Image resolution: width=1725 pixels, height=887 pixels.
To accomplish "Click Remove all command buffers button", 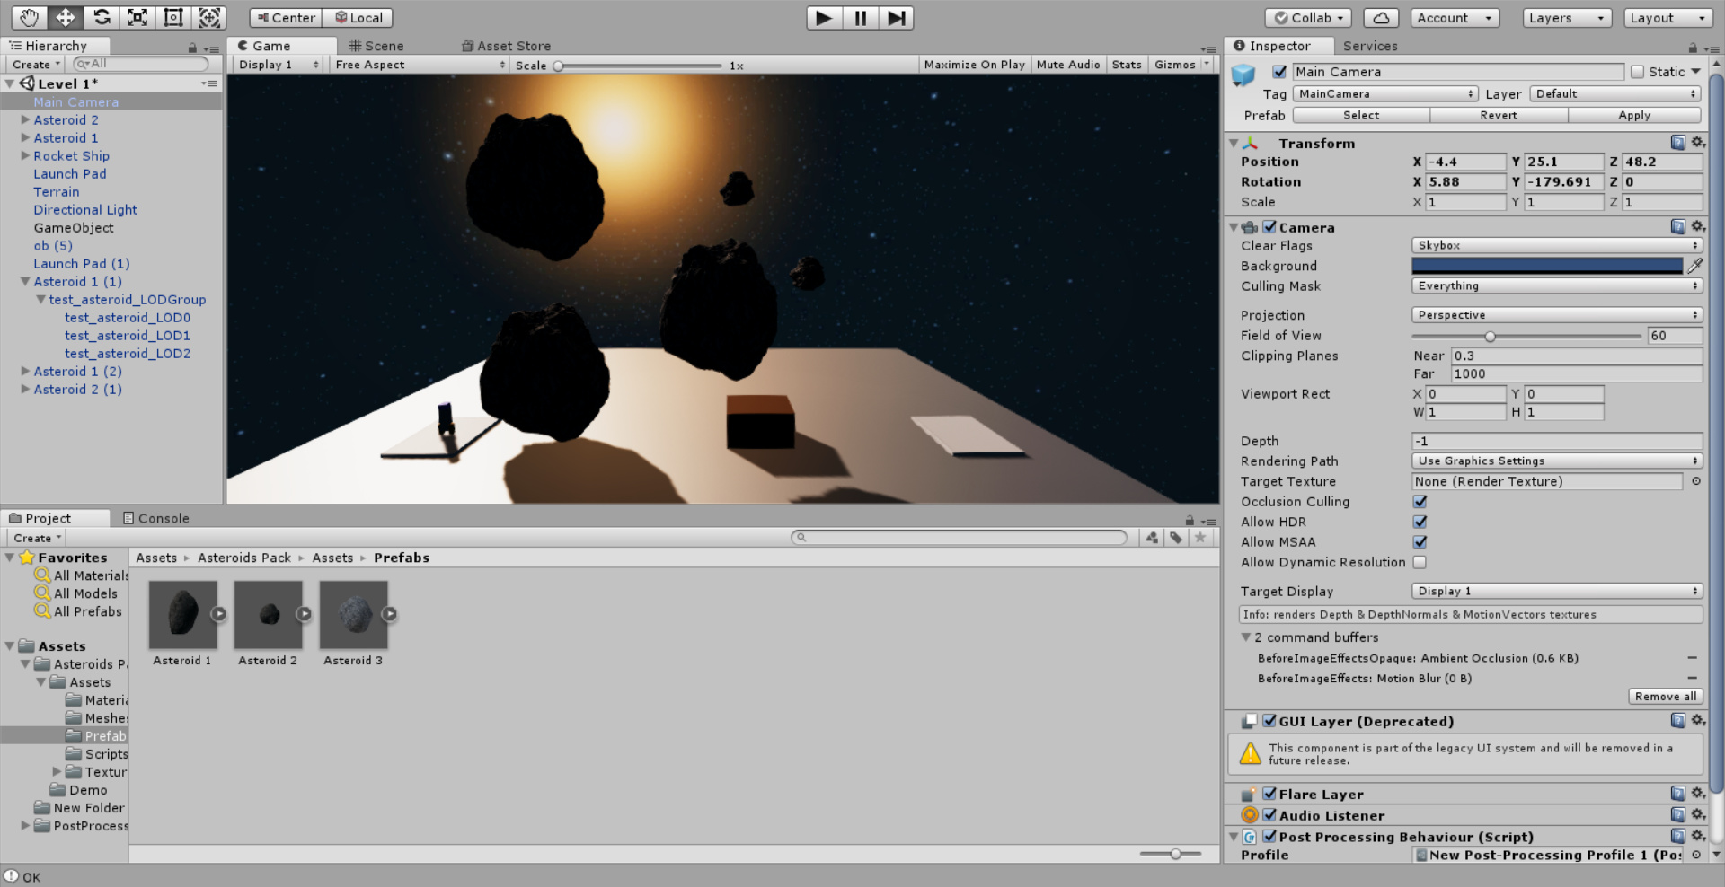I will pyautogui.click(x=1665, y=697).
